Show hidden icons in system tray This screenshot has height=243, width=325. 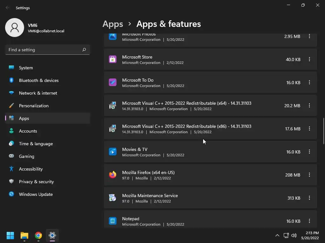tap(277, 235)
